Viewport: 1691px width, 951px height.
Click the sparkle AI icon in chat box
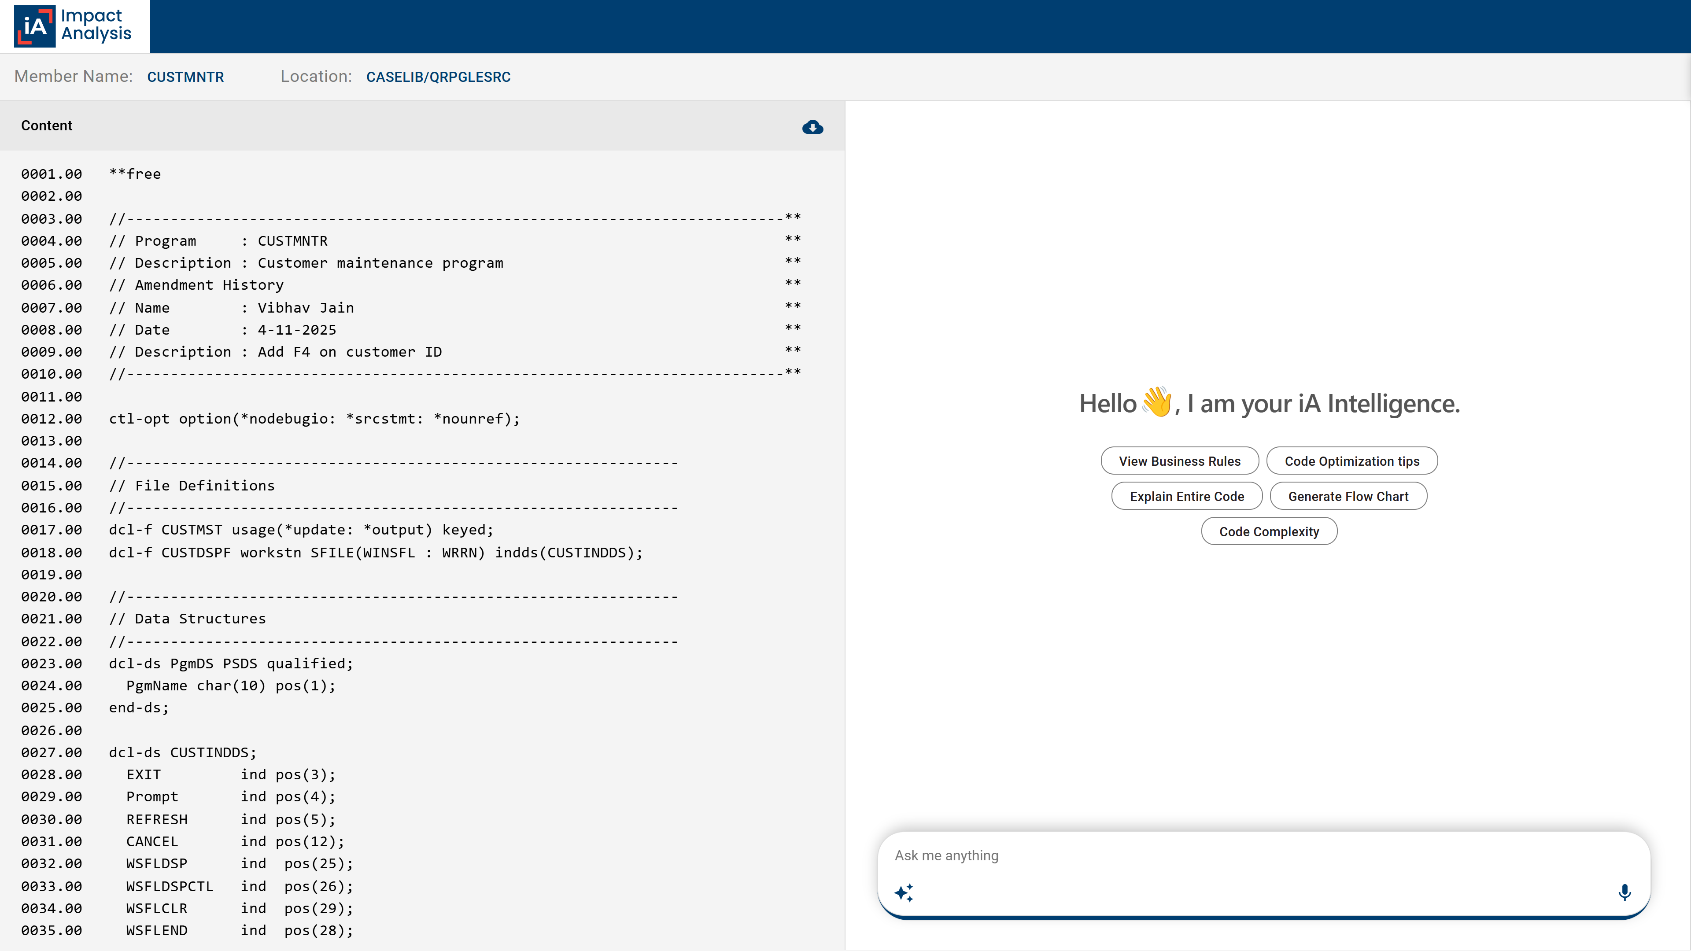click(x=904, y=892)
